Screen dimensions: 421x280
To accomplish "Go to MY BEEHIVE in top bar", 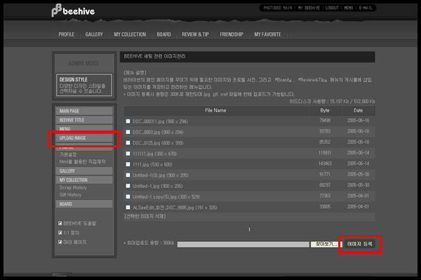I will tap(309, 8).
